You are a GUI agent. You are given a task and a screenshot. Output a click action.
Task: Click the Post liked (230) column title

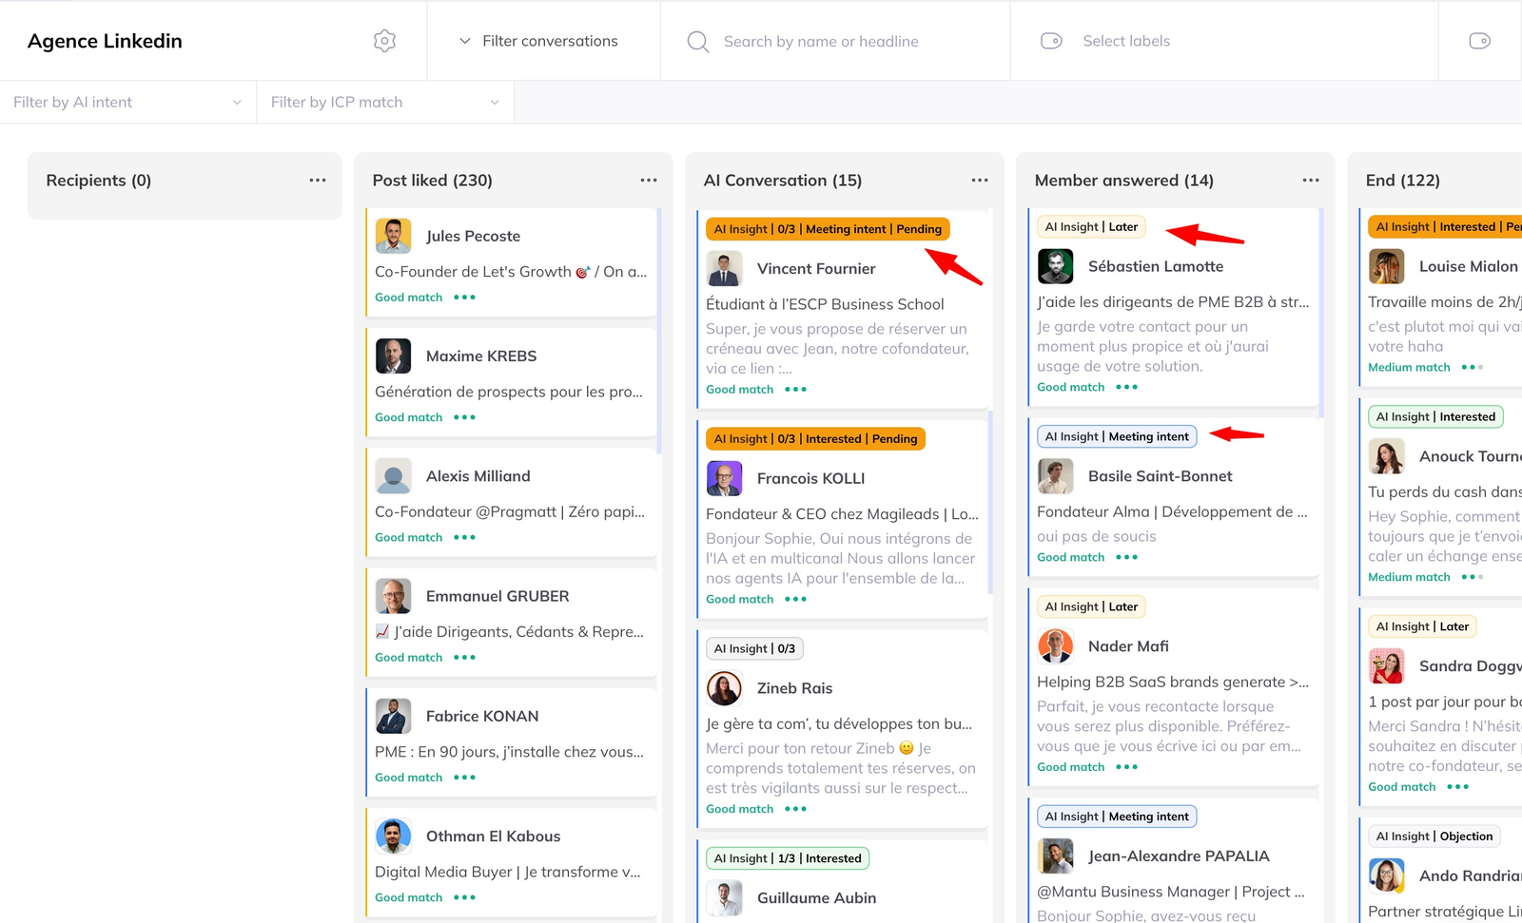click(x=432, y=181)
